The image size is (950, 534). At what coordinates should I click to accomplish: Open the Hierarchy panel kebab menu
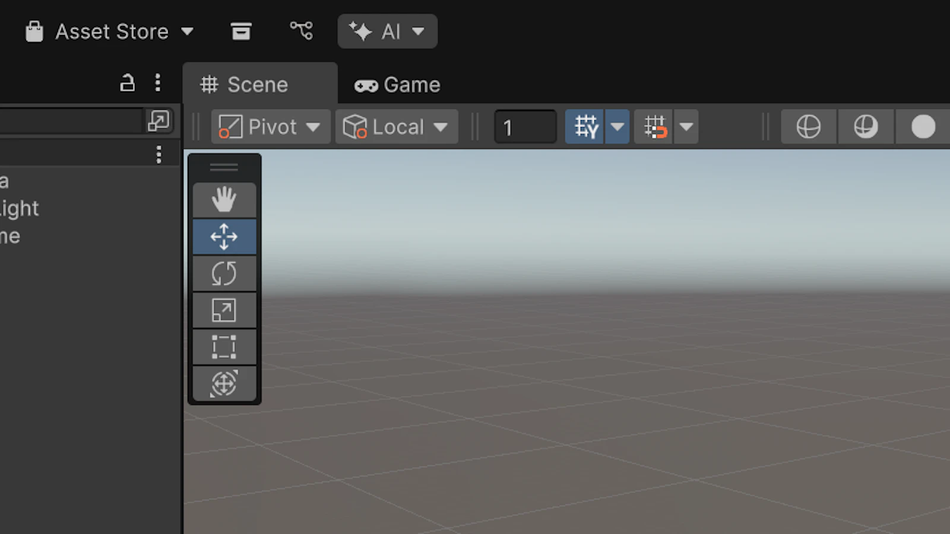pos(158,82)
